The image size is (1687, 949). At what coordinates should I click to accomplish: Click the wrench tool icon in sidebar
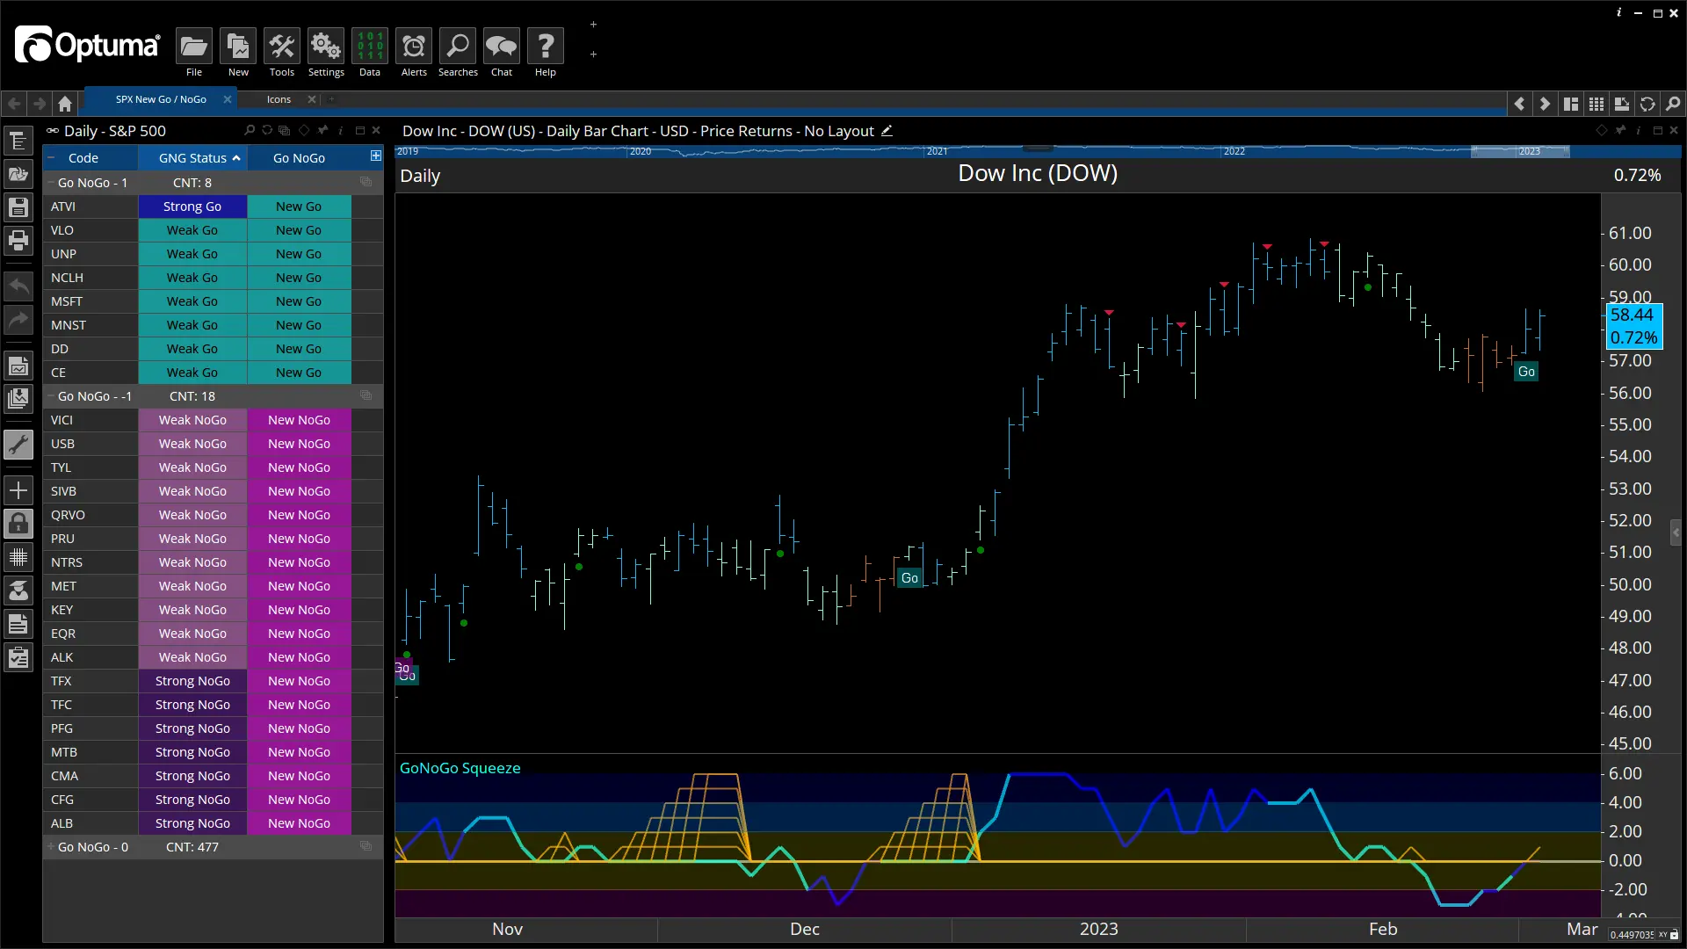coord(18,445)
